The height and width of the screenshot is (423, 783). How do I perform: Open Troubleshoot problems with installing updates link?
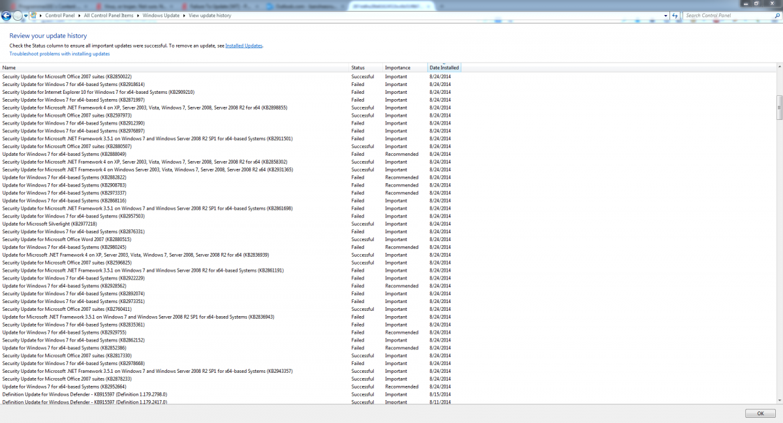click(x=59, y=54)
